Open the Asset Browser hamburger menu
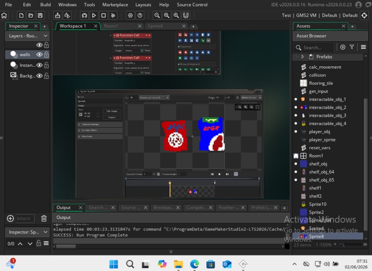The width and height of the screenshot is (372, 271). (x=363, y=47)
